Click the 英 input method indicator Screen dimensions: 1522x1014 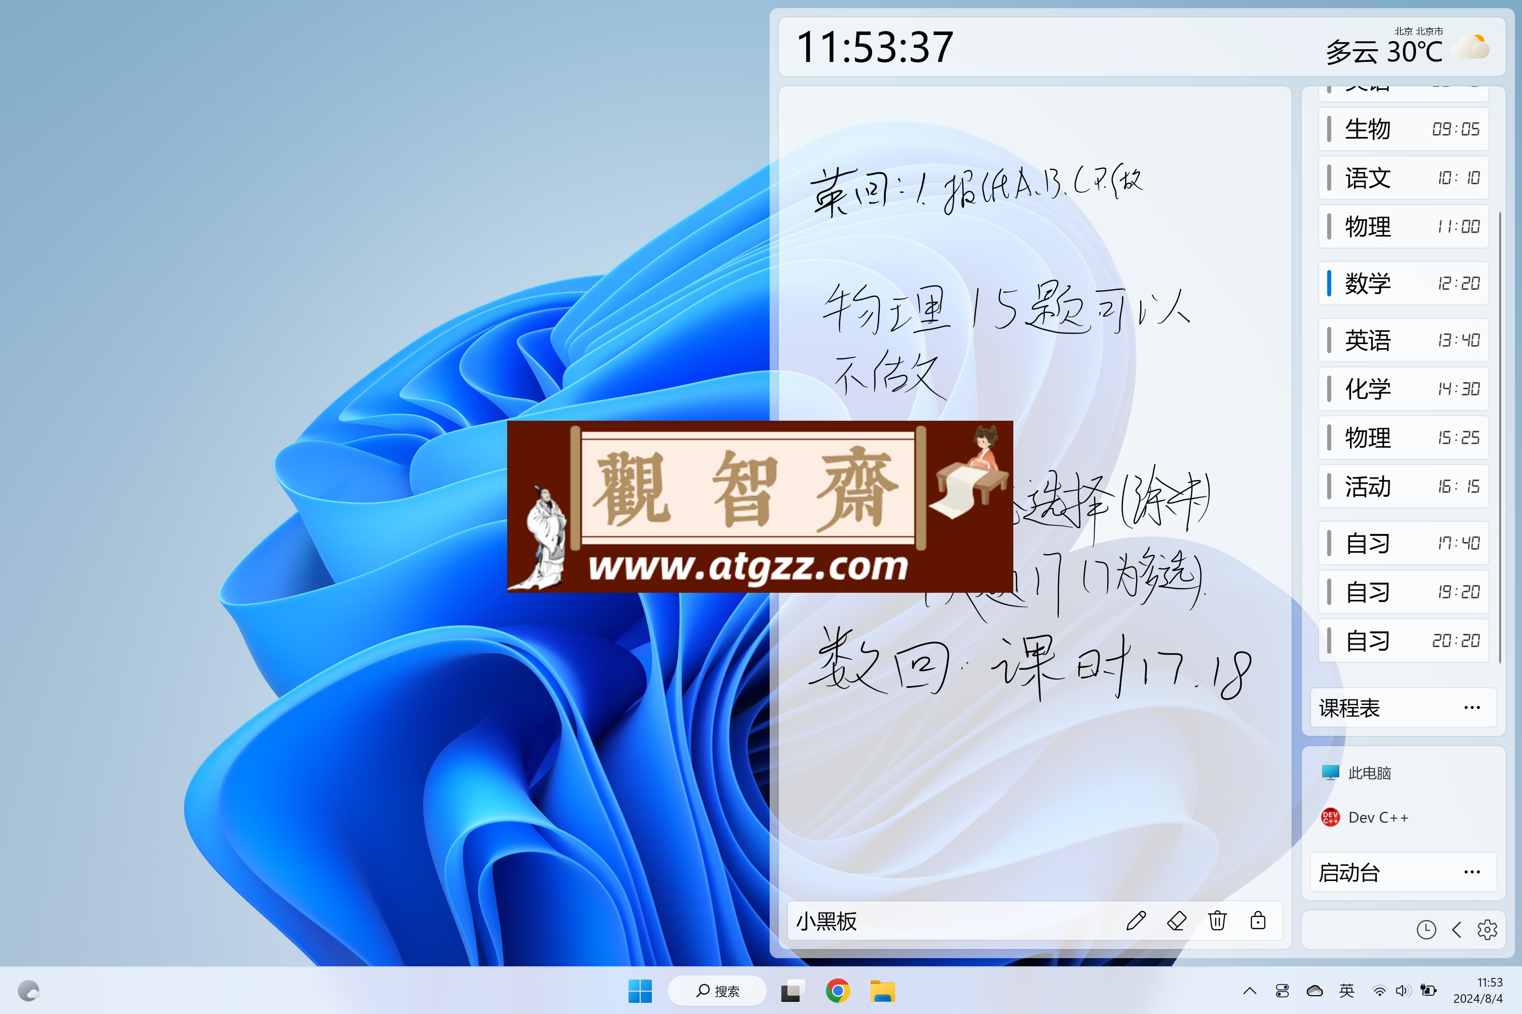coord(1346,991)
